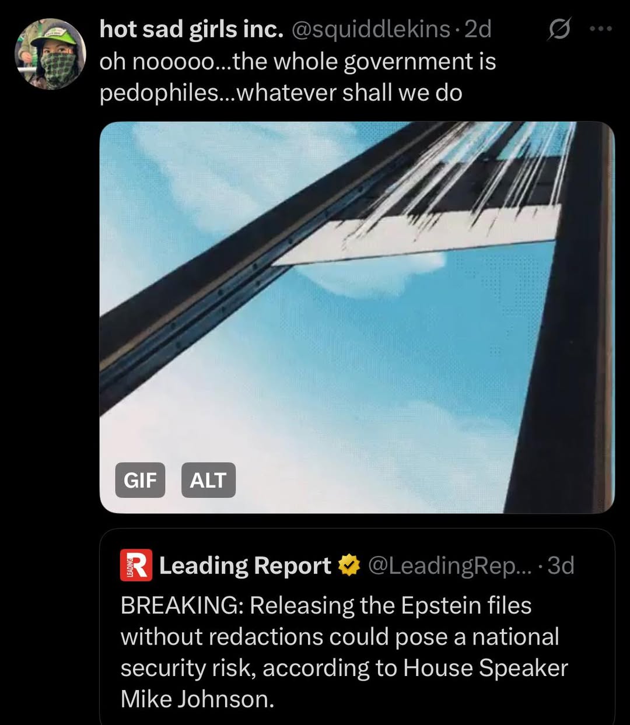Click the Leading Report red R logo
This screenshot has width=630, height=725.
[136, 565]
